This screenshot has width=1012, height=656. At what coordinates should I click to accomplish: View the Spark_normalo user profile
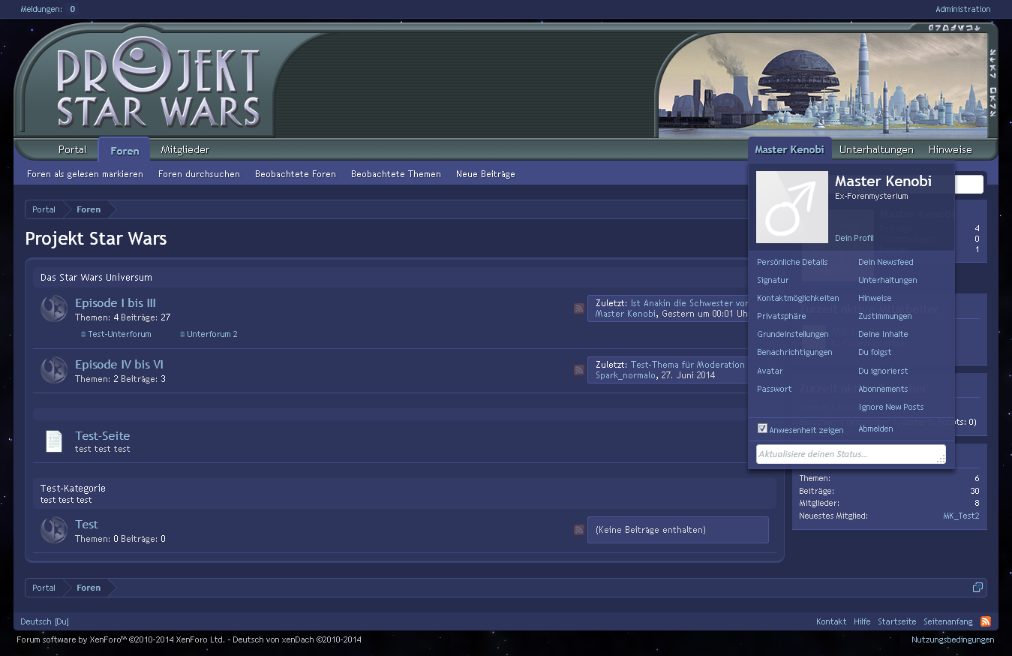626,375
